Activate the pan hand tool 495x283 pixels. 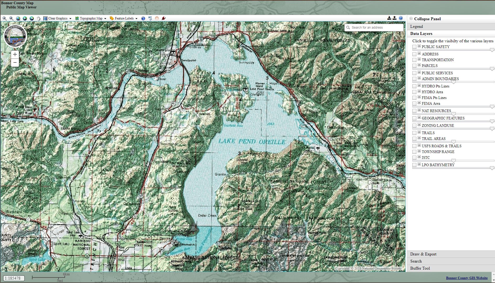(39, 18)
